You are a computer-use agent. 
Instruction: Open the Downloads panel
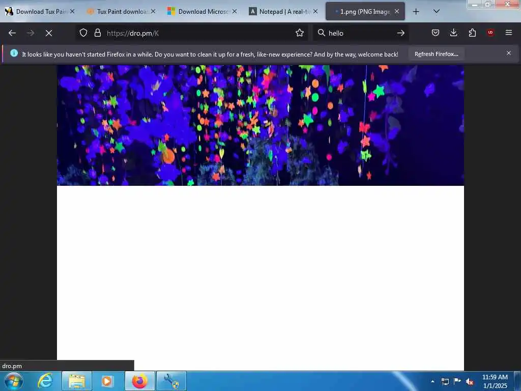[x=453, y=33]
